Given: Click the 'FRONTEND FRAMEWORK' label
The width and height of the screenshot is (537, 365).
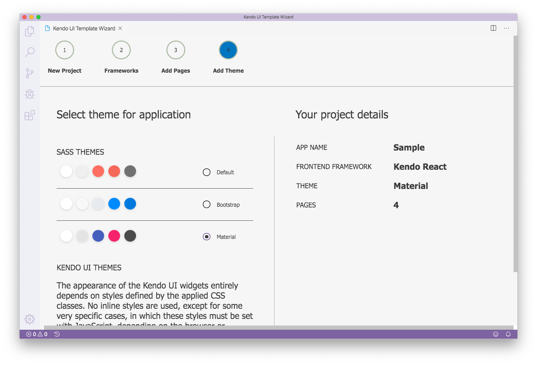Looking at the screenshot, I should click(334, 167).
